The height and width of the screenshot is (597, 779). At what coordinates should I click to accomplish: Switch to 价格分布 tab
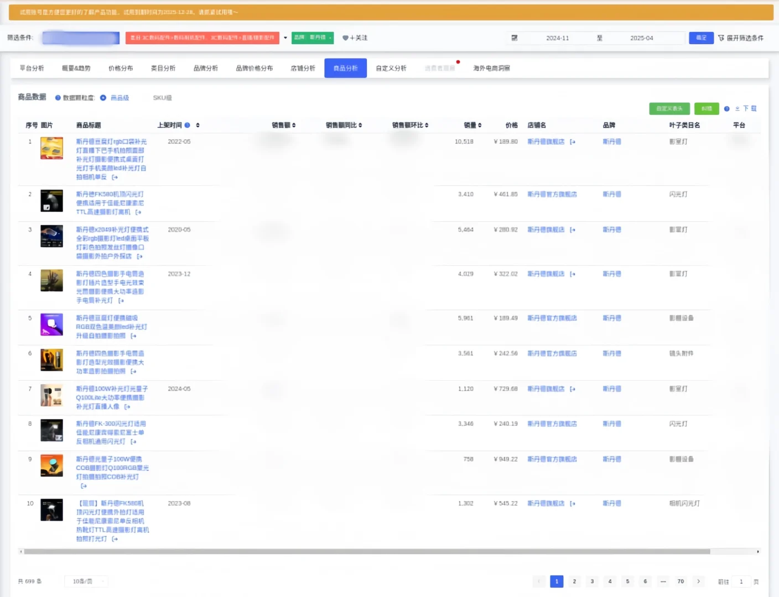click(x=121, y=68)
